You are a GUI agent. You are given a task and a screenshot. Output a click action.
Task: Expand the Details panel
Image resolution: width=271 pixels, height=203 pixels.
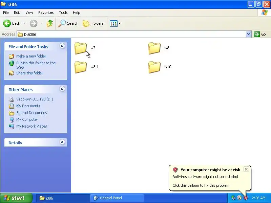click(x=62, y=142)
